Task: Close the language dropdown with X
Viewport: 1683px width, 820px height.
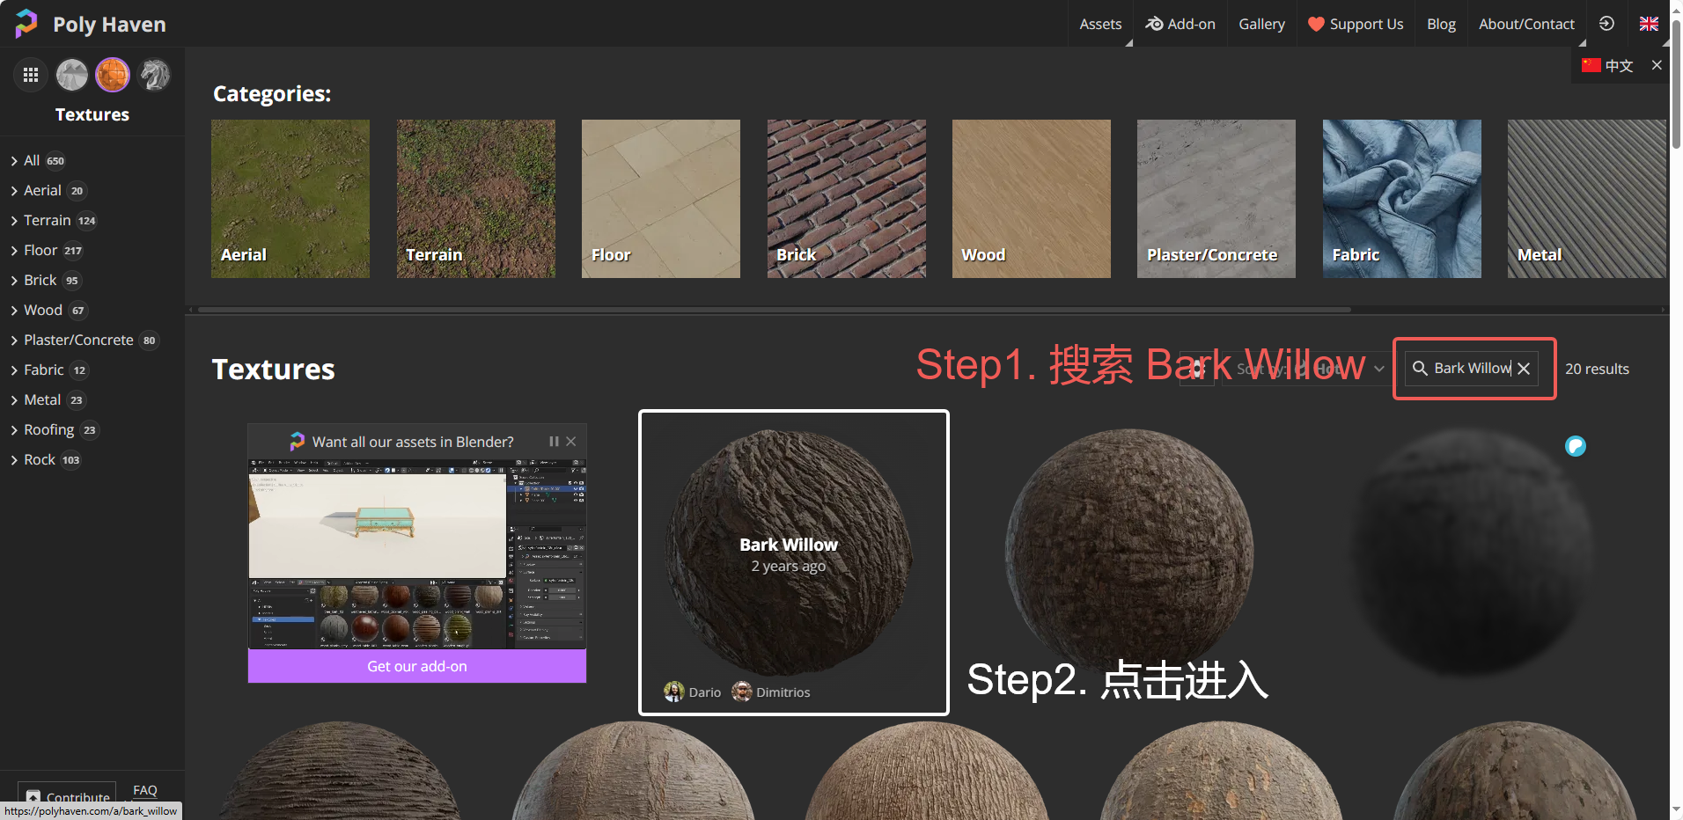Action: pyautogui.click(x=1657, y=65)
